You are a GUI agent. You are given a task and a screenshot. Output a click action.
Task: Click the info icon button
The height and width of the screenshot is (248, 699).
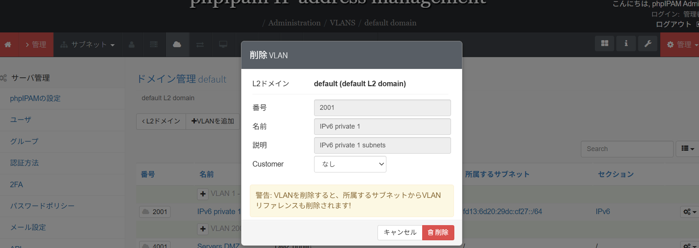pyautogui.click(x=626, y=43)
